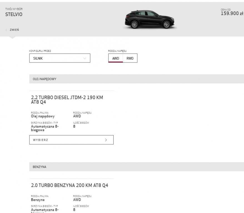Click the black Stelvio car image
The height and width of the screenshot is (213, 244).
click(x=150, y=20)
